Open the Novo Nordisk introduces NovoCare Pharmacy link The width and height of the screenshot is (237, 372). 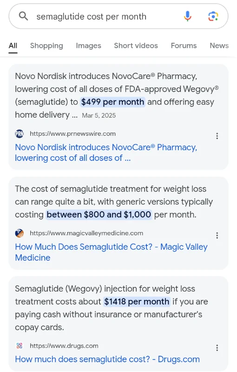coord(106,153)
